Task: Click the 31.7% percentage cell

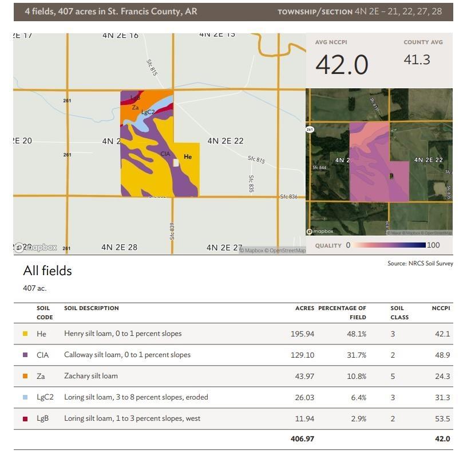Action: pyautogui.click(x=357, y=355)
